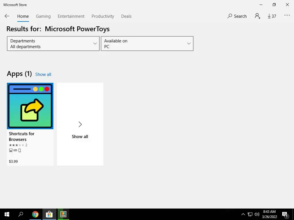Image resolution: width=294 pixels, height=220 pixels.
Task: Open the Windows Start menu
Action: 7,214
